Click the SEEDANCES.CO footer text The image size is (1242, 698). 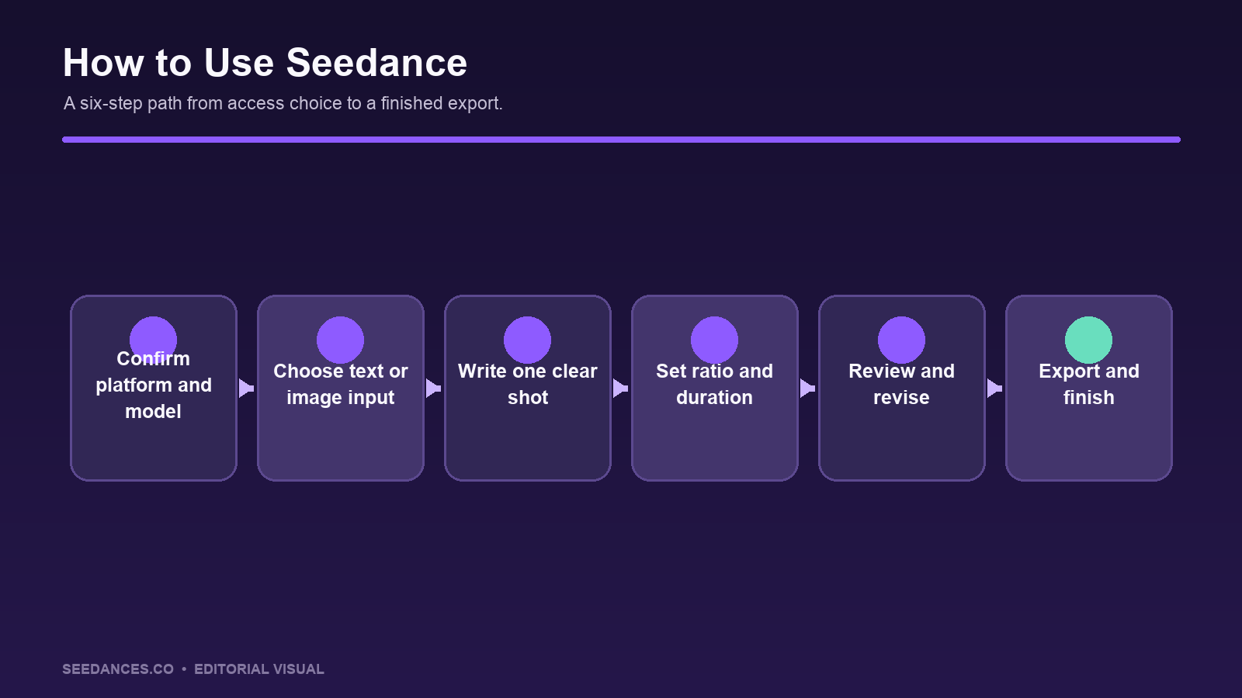point(118,669)
